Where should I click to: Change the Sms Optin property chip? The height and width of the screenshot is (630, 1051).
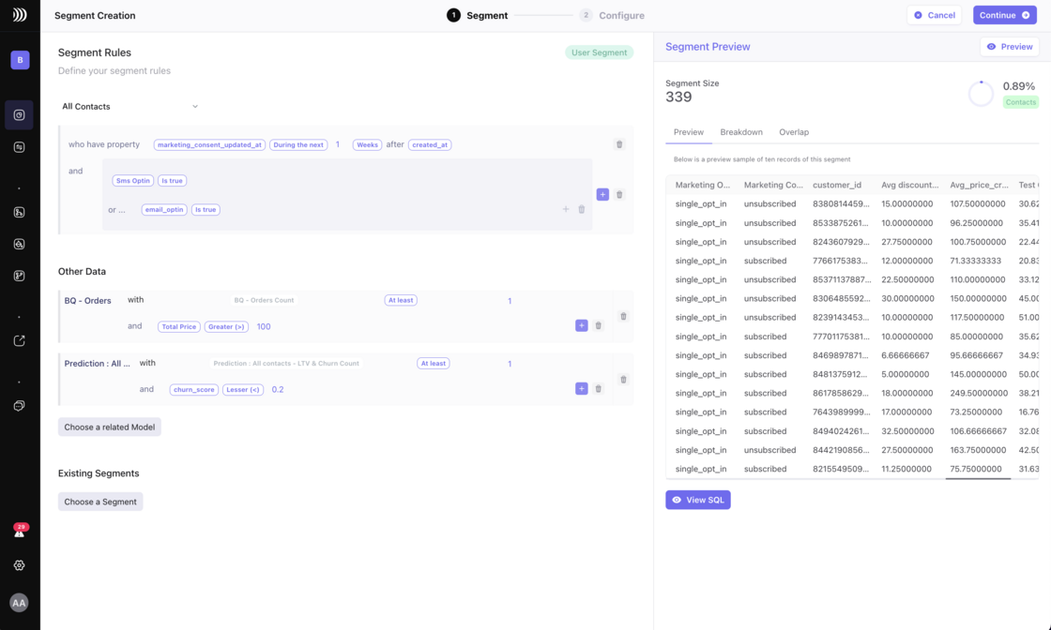tap(132, 181)
